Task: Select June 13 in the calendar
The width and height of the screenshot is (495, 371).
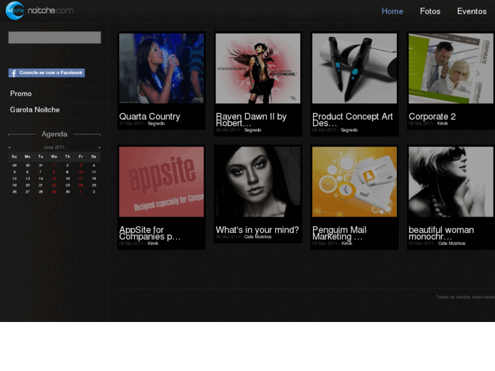Action: click(27, 179)
